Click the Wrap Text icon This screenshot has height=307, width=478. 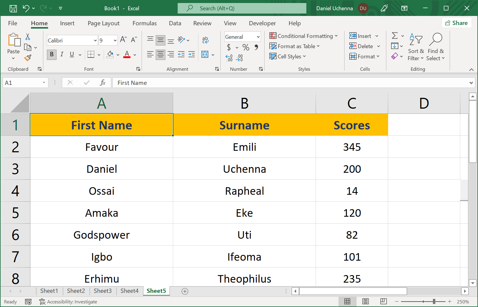(205, 40)
